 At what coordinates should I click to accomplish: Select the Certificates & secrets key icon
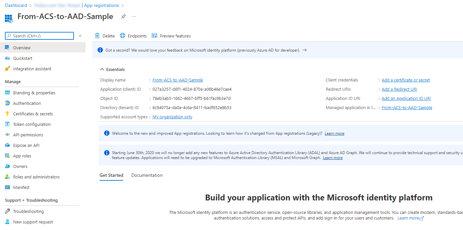click(7, 113)
